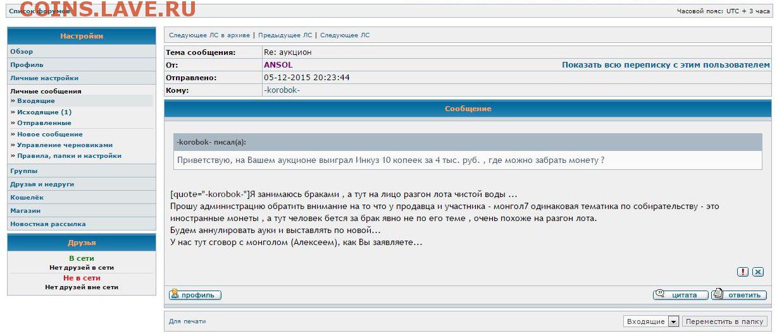Go to Следующее ЛС в архиве
777x336 pixels.
pos(209,35)
